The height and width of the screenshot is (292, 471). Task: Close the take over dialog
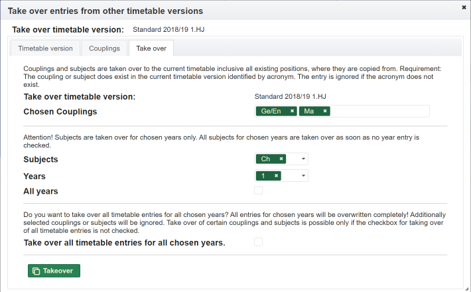[x=464, y=7]
